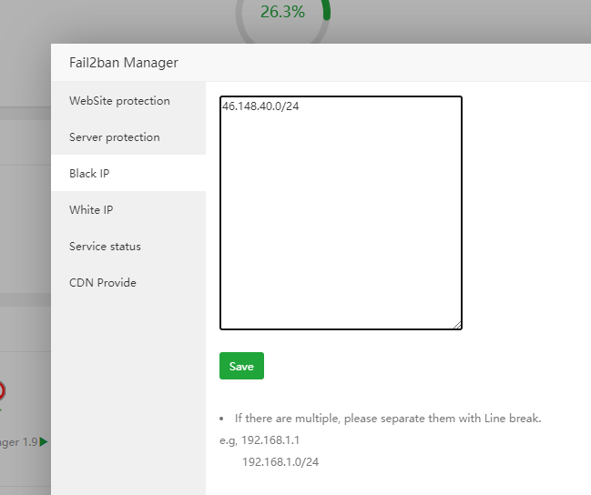This screenshot has height=495, width=591.
Task: Click the textarea resize handle corner
Action: pos(457,325)
